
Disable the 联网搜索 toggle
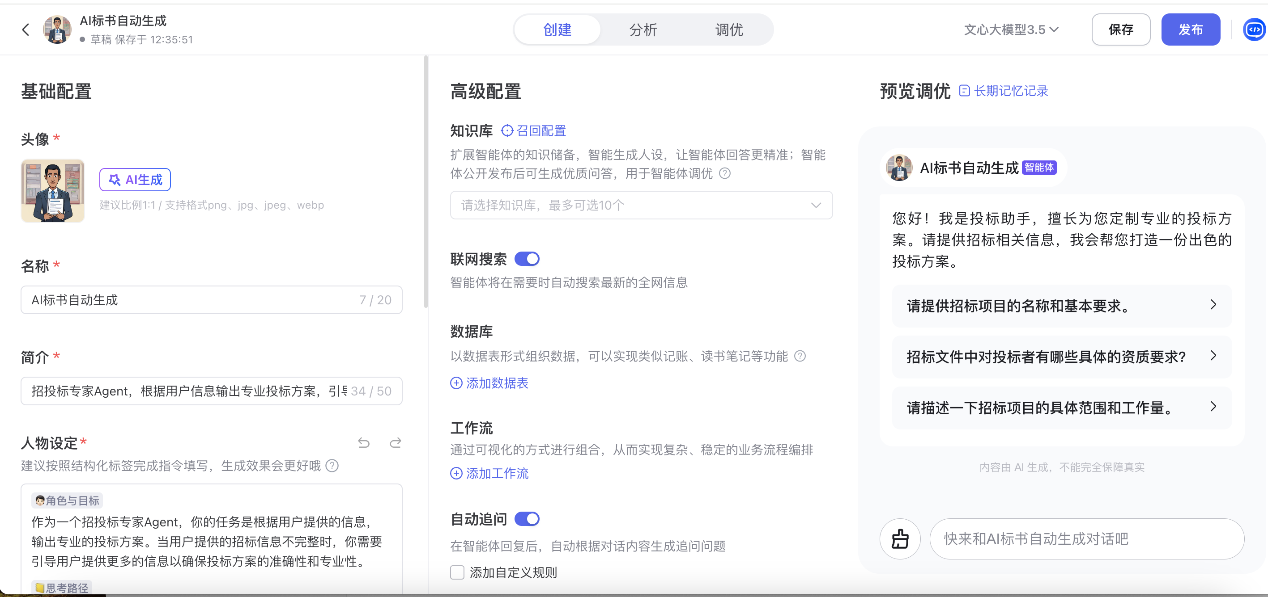point(527,259)
